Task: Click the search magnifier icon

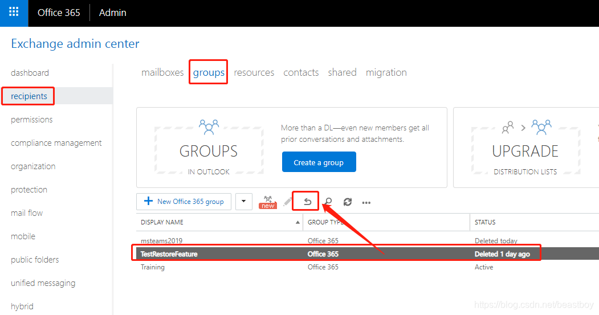Action: pyautogui.click(x=328, y=202)
